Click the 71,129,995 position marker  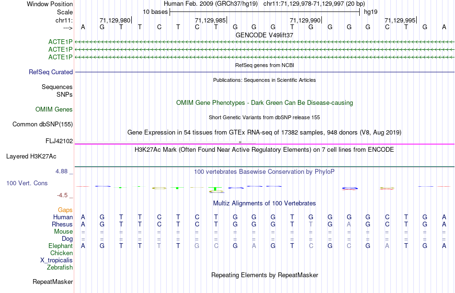(x=400, y=20)
